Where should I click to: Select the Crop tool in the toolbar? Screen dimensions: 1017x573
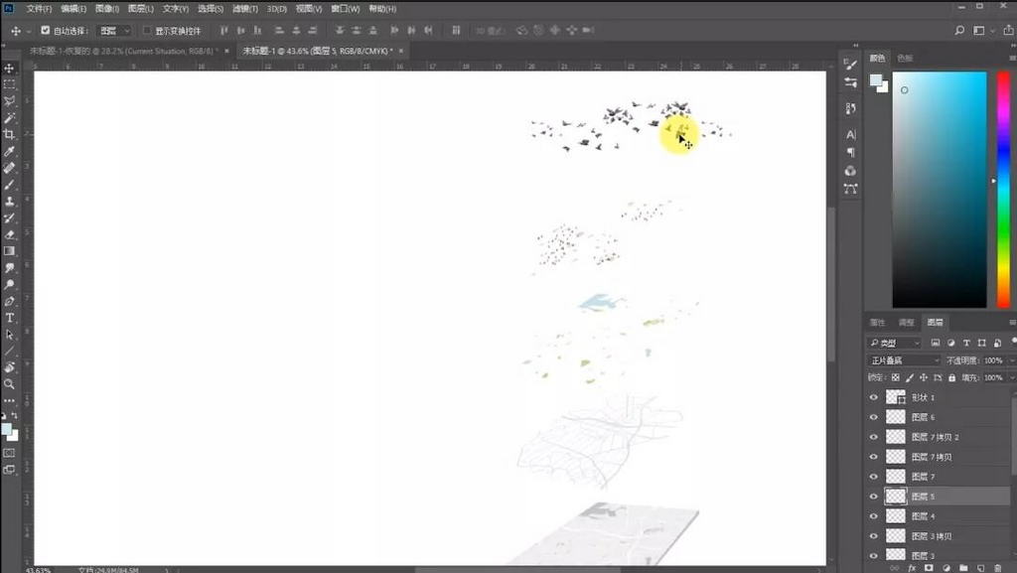tap(10, 134)
